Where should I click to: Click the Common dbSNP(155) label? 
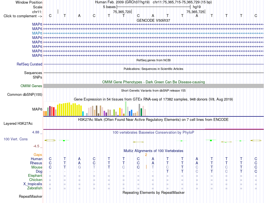coord(25,94)
